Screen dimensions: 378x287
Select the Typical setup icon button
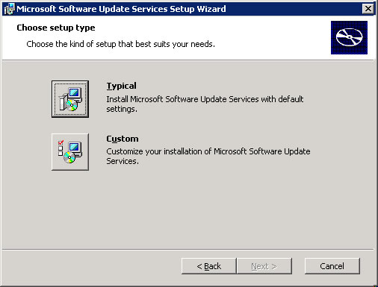70,99
